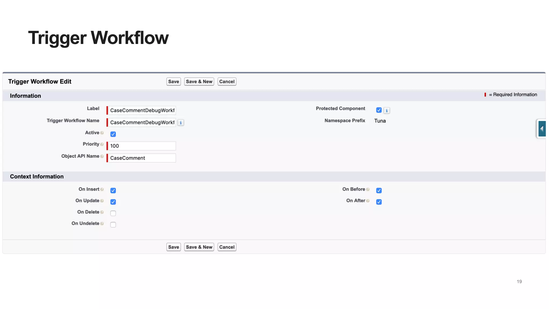
Task: Click the Object API Name field
Action: [142, 158]
